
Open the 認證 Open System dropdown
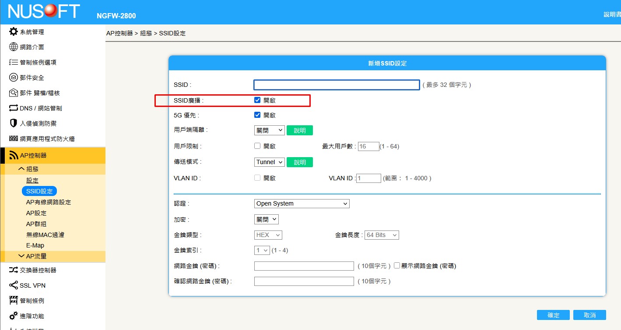(x=302, y=203)
